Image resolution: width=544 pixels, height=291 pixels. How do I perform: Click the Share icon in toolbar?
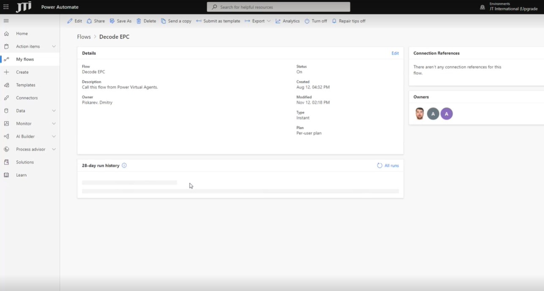pos(89,21)
